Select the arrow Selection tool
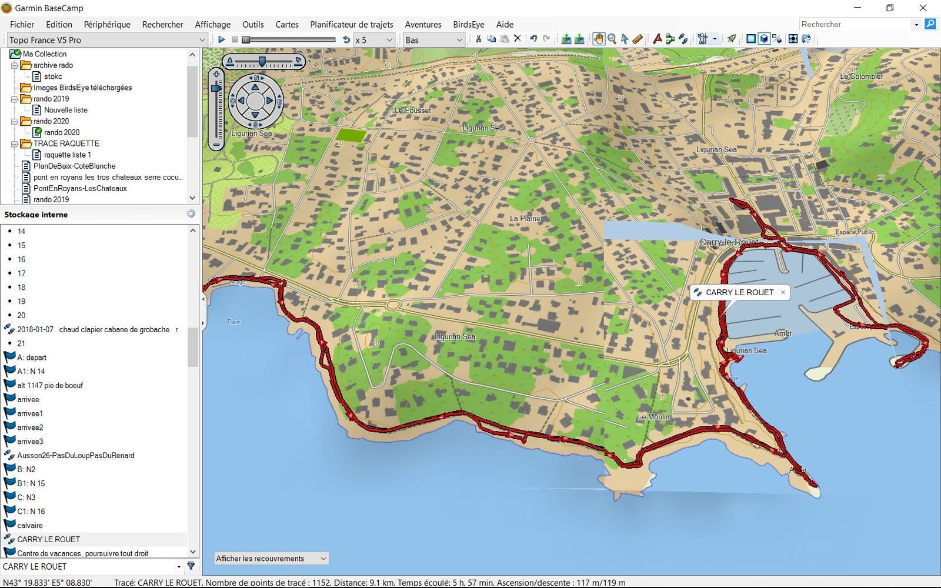This screenshot has height=588, width=941. pyautogui.click(x=625, y=39)
